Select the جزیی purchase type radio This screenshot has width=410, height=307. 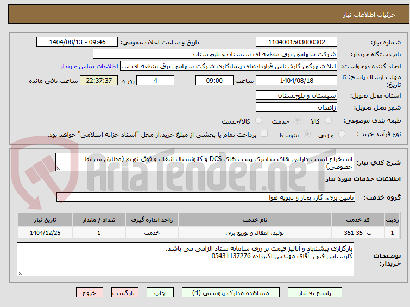(x=342, y=134)
